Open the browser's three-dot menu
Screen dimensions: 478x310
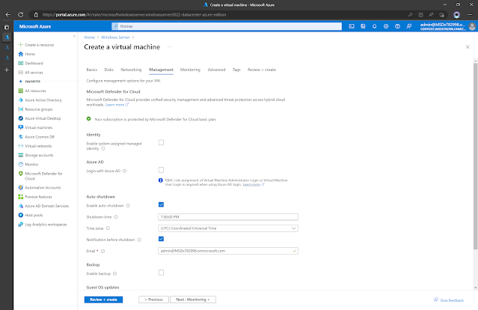pyautogui.click(x=470, y=15)
